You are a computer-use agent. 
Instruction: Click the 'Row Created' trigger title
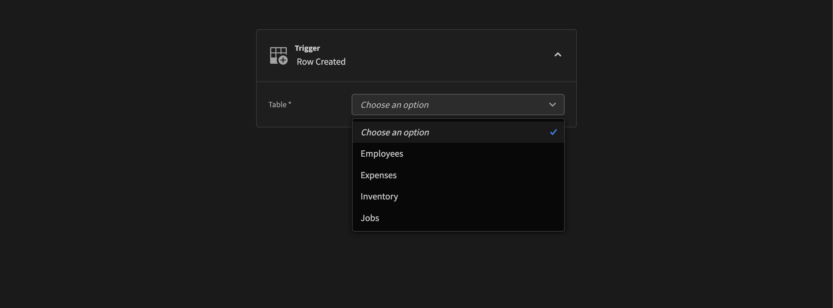(x=321, y=62)
